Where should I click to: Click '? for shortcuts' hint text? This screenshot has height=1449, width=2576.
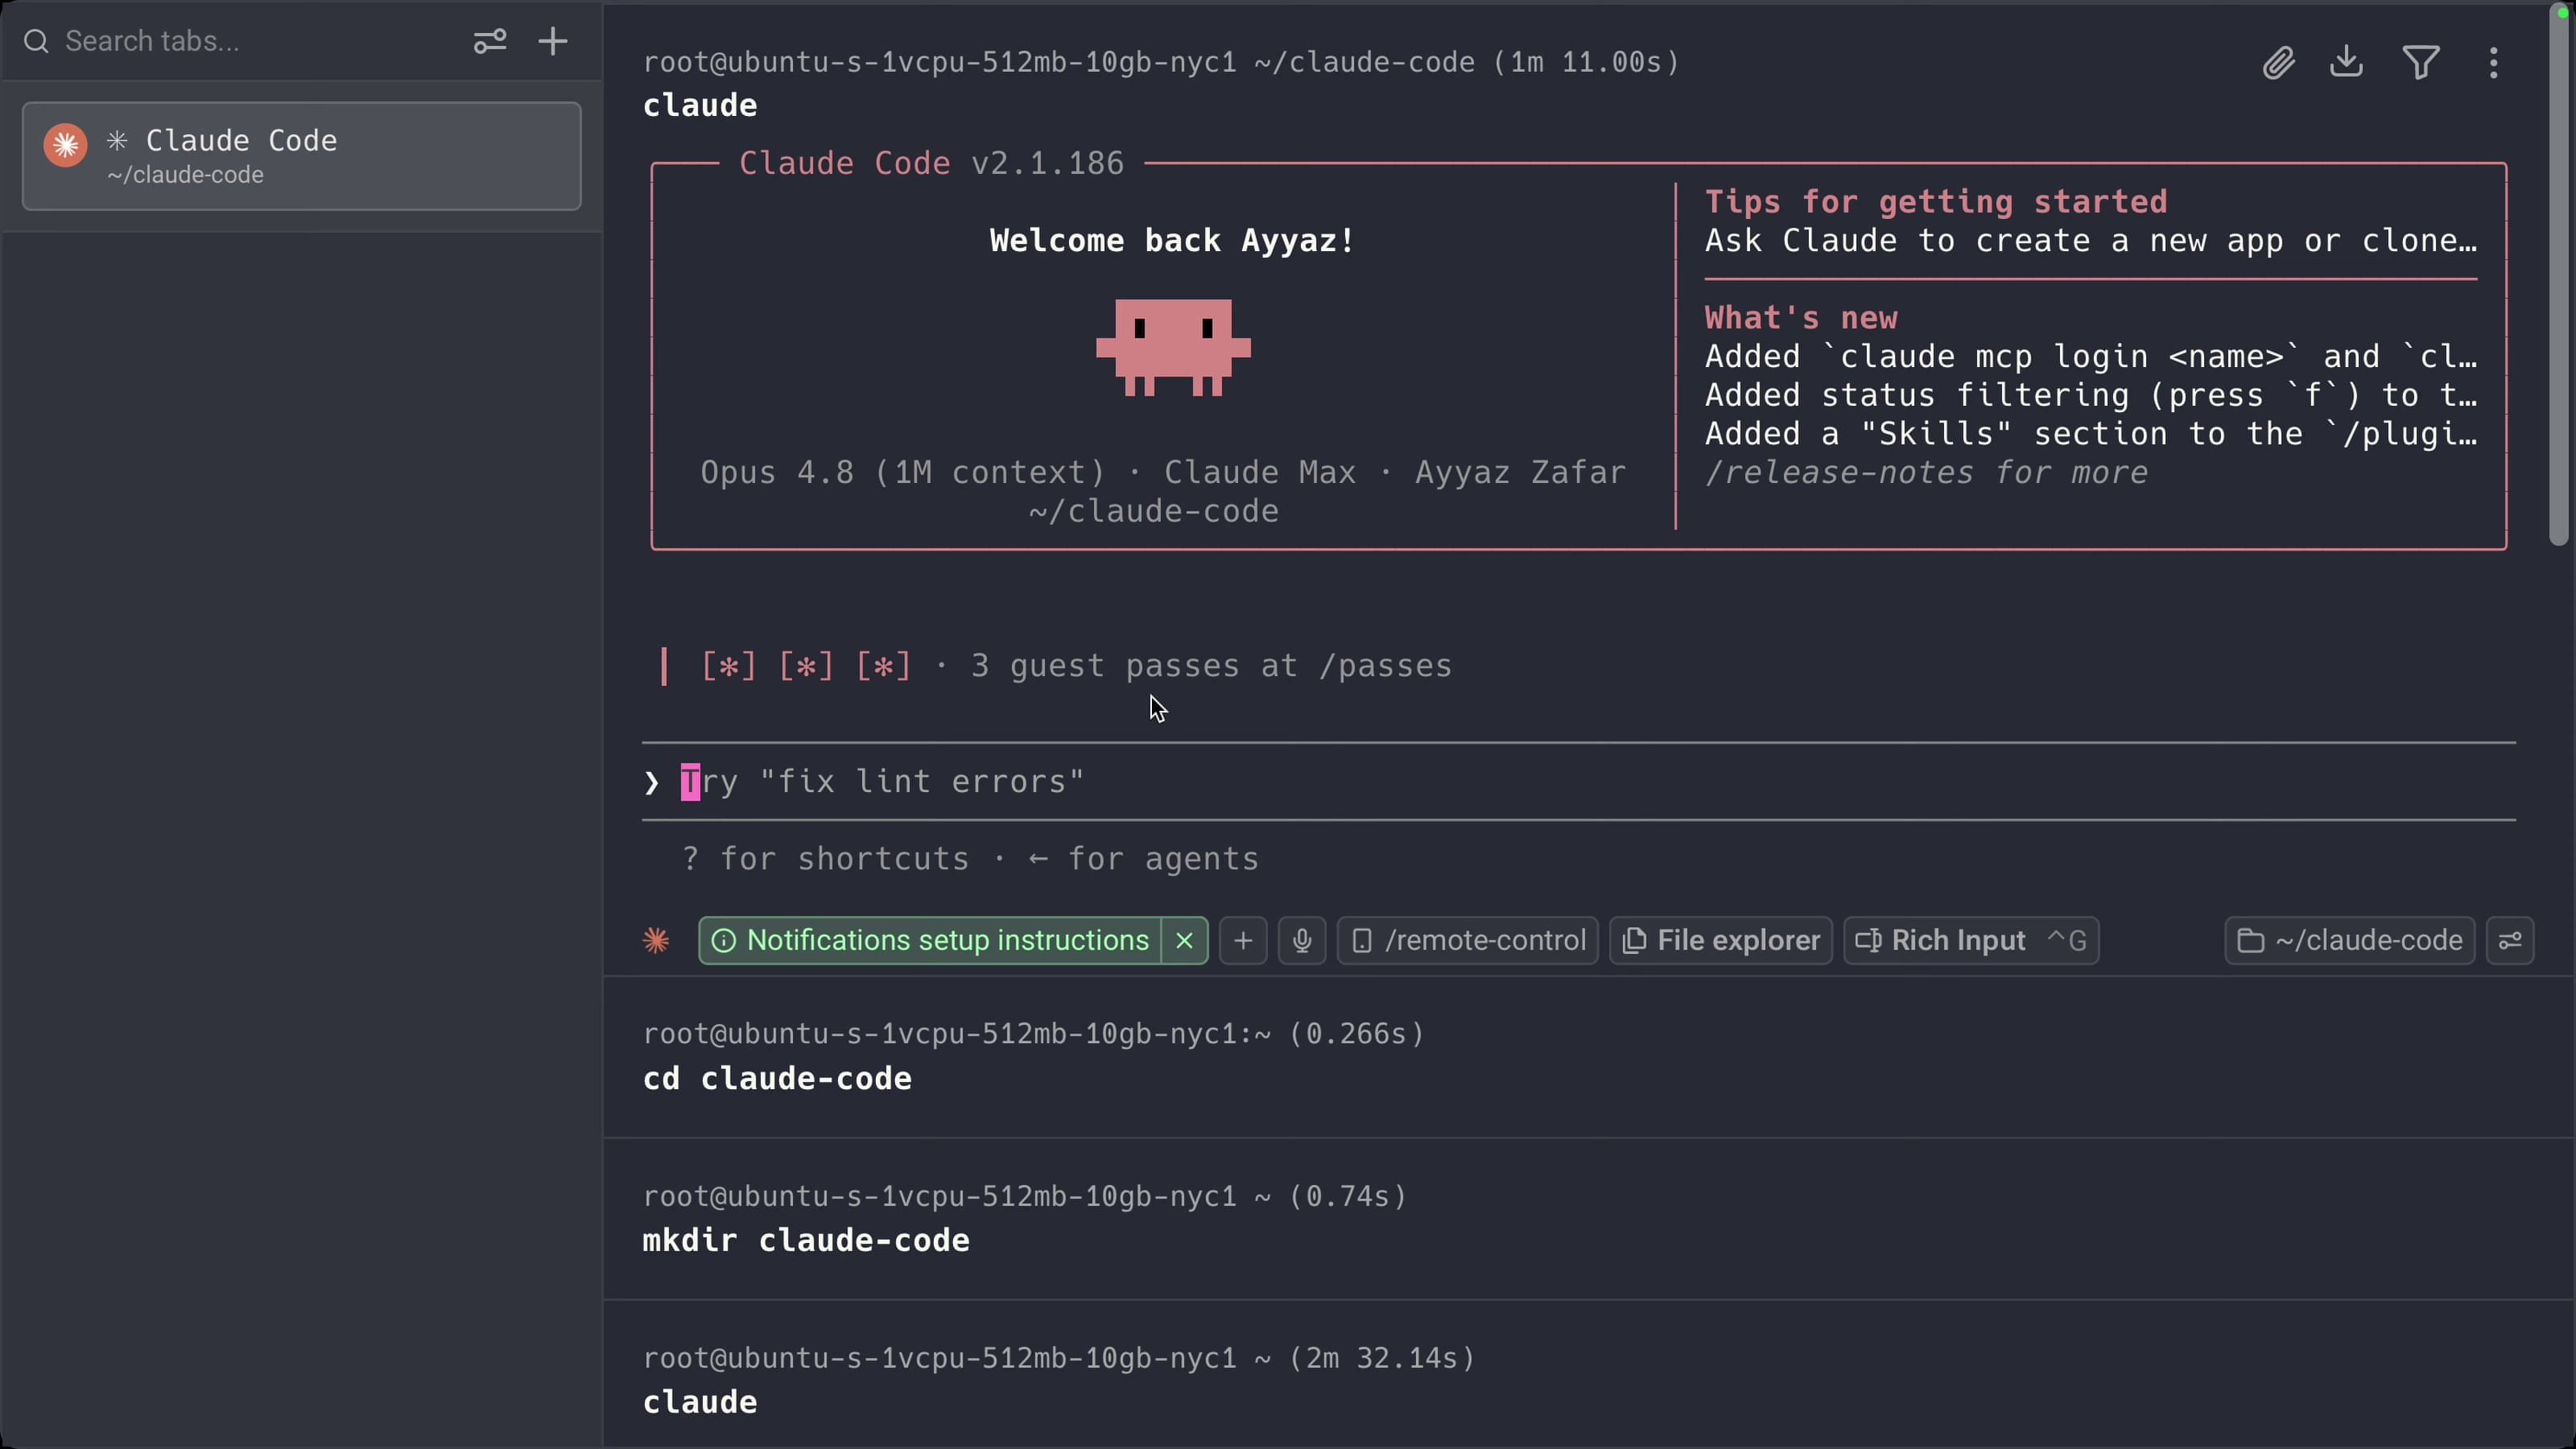(825, 858)
